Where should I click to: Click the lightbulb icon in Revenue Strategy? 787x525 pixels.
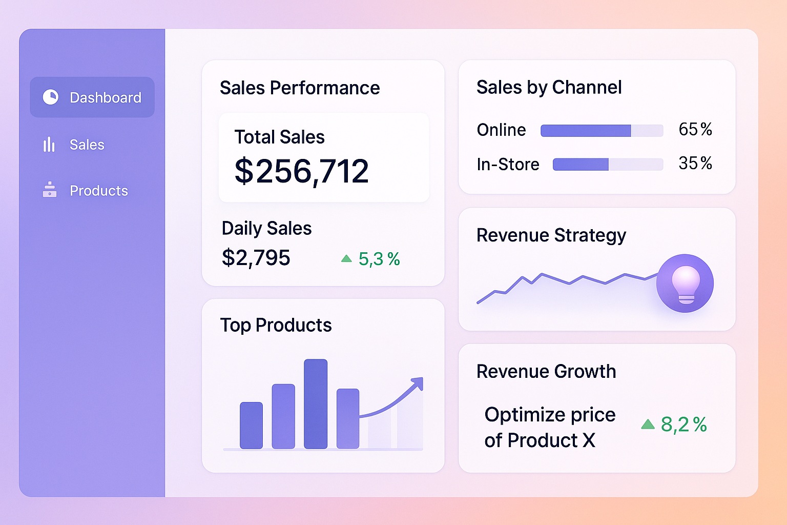(685, 282)
